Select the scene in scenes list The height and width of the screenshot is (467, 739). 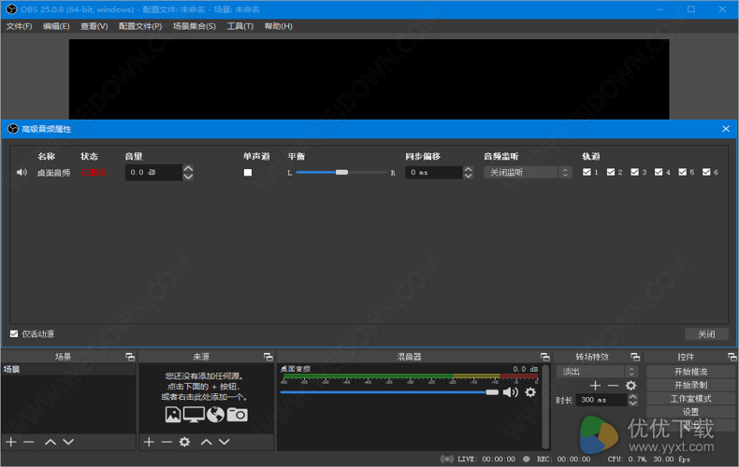tap(68, 369)
